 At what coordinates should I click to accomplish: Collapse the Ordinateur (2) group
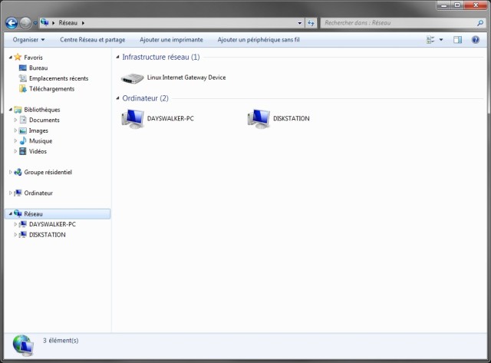pos(117,98)
